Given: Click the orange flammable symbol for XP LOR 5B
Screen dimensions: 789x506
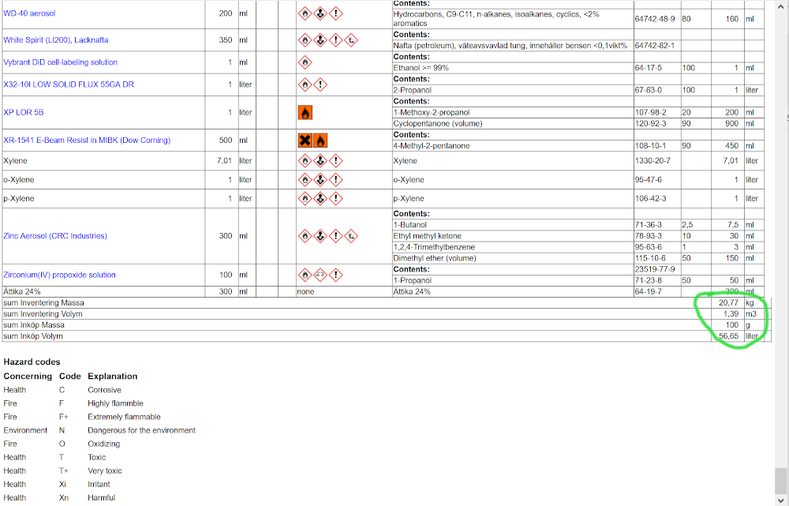Looking at the screenshot, I should tap(305, 112).
